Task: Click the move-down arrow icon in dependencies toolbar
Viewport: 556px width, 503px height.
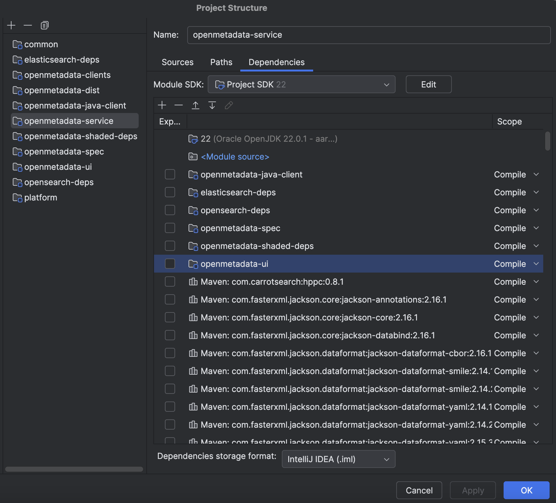Action: [x=212, y=105]
